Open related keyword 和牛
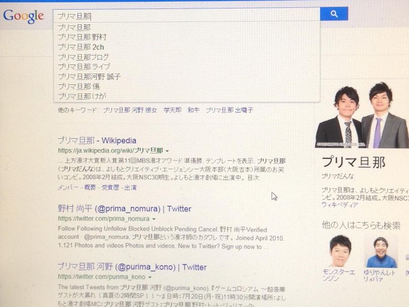This screenshot has width=409, height=307. [x=194, y=110]
